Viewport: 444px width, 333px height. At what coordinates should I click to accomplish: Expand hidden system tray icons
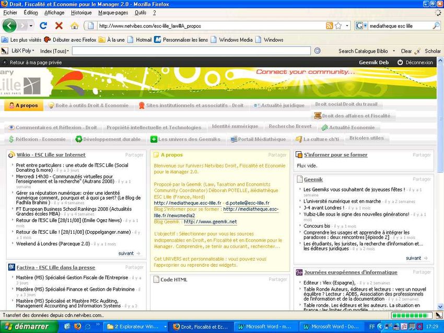[x=380, y=327]
